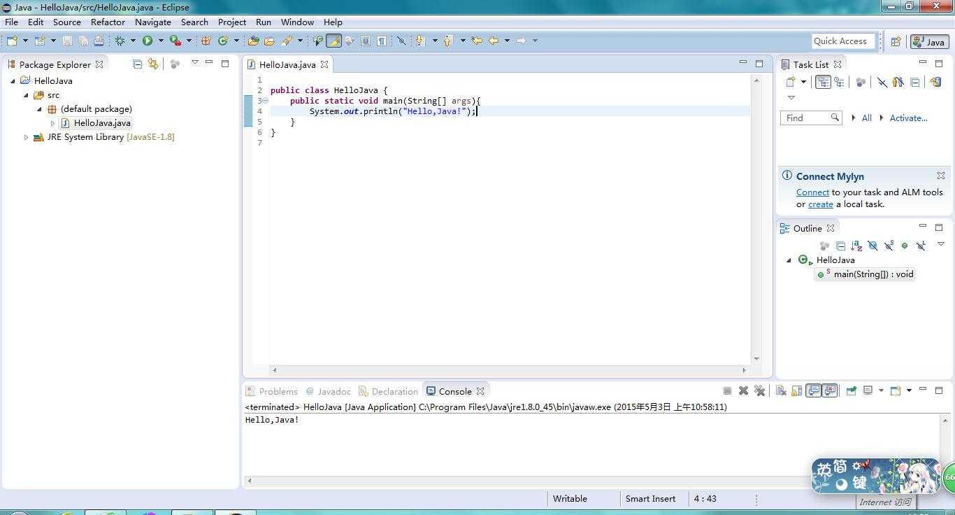Click Open Console icon in Console toolbar
This screenshot has height=515, width=955.
point(896,391)
